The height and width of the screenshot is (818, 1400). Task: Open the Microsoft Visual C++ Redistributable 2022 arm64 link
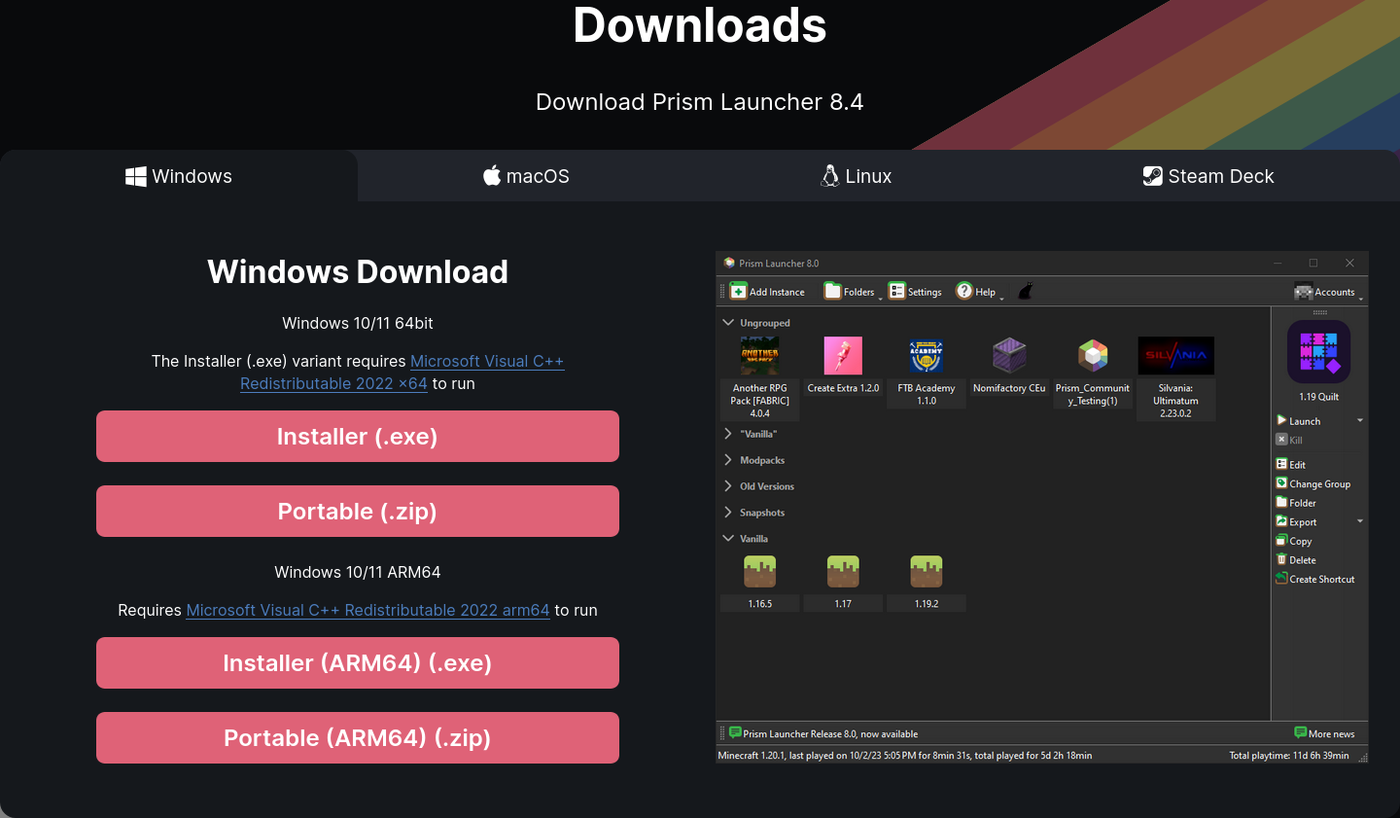coord(367,610)
